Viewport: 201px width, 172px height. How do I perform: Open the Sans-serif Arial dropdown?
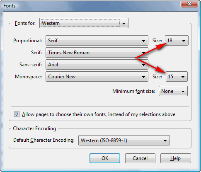click(97, 65)
